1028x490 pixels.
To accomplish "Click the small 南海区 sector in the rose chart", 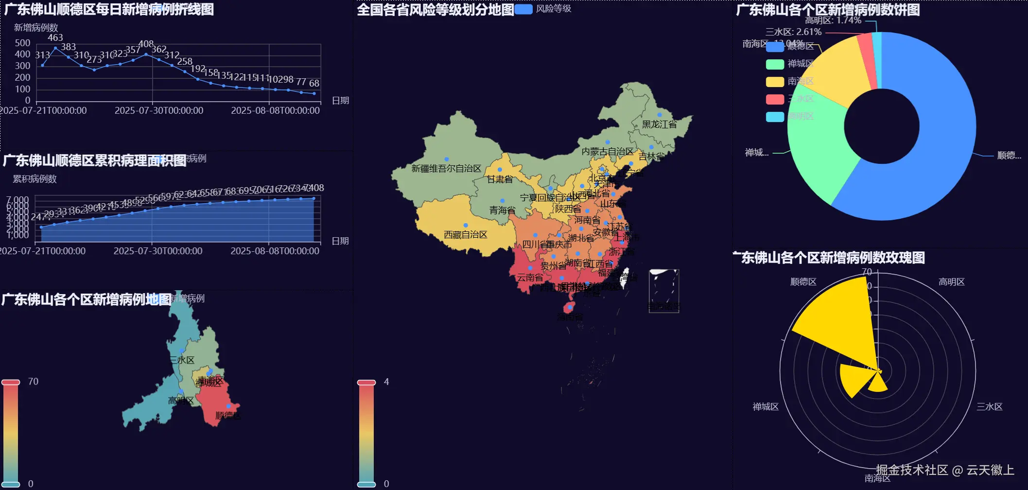I will coord(878,383).
